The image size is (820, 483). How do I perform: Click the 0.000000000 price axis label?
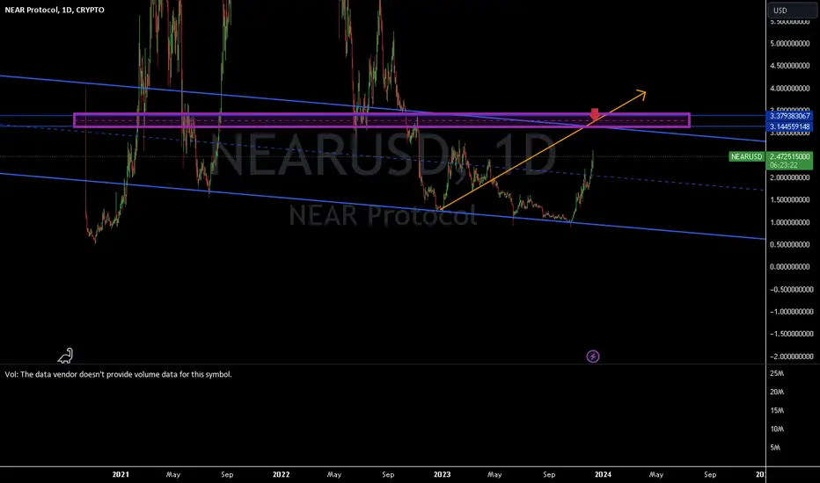point(790,267)
